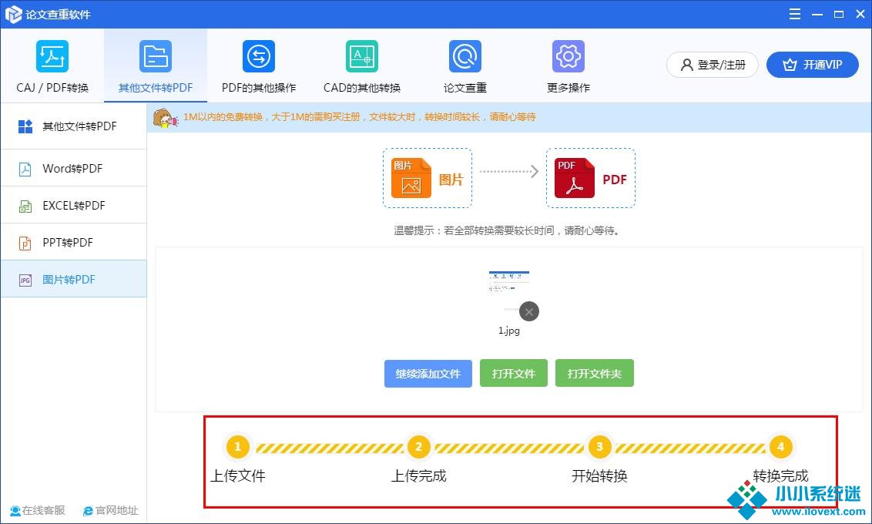The height and width of the screenshot is (524, 872).
Task: Click the 登录/注册 button
Action: click(x=713, y=65)
